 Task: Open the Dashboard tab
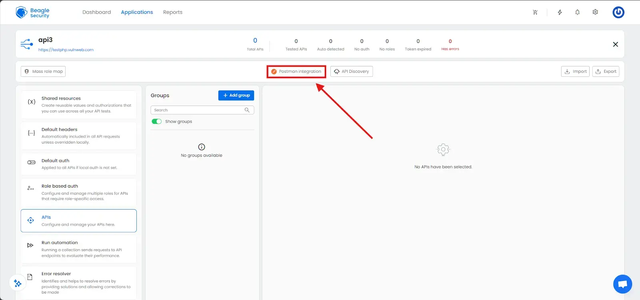(x=96, y=12)
